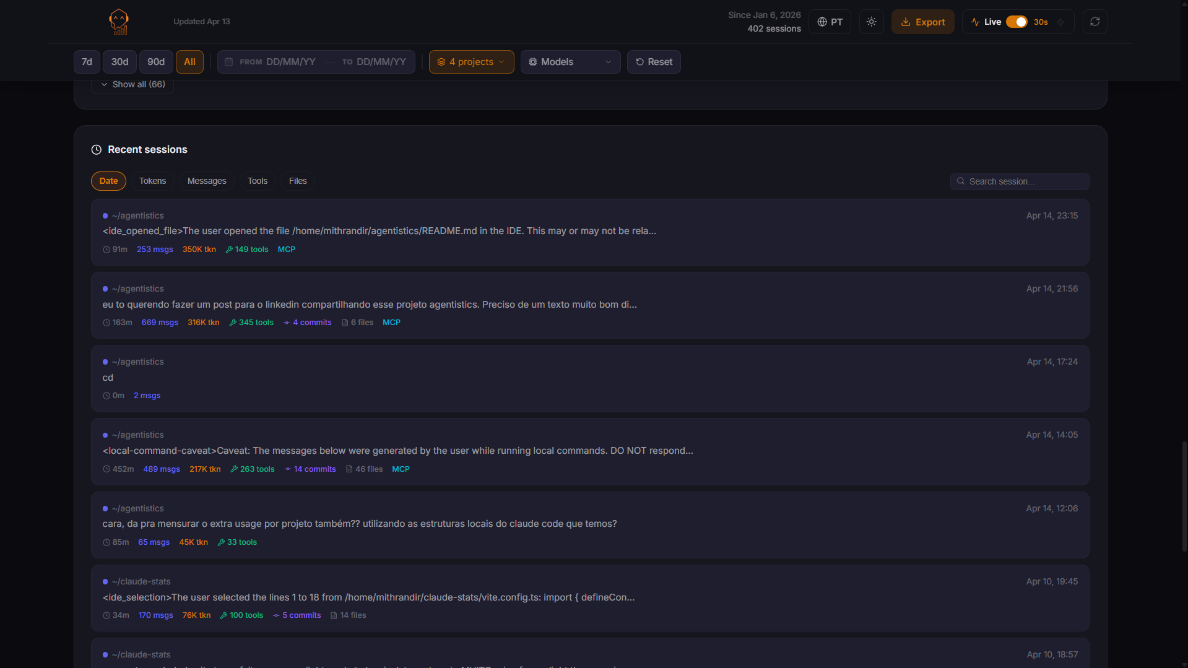Sort sessions by Messages tab

[207, 181]
